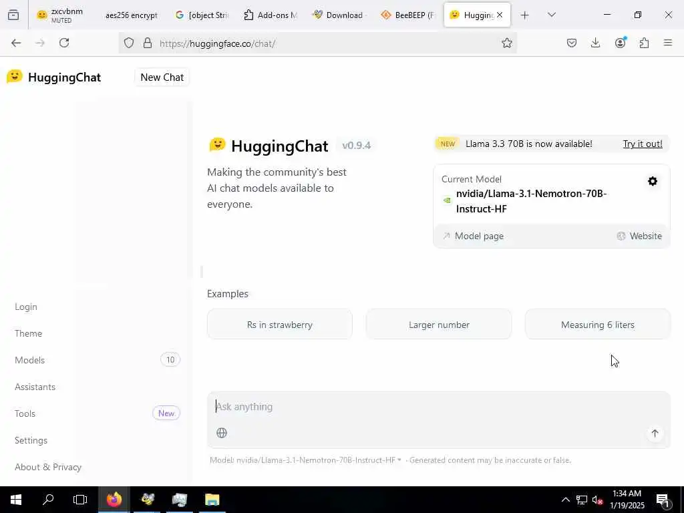Click the network tray icon
Viewport: 684px width, 513px height.
point(582,500)
